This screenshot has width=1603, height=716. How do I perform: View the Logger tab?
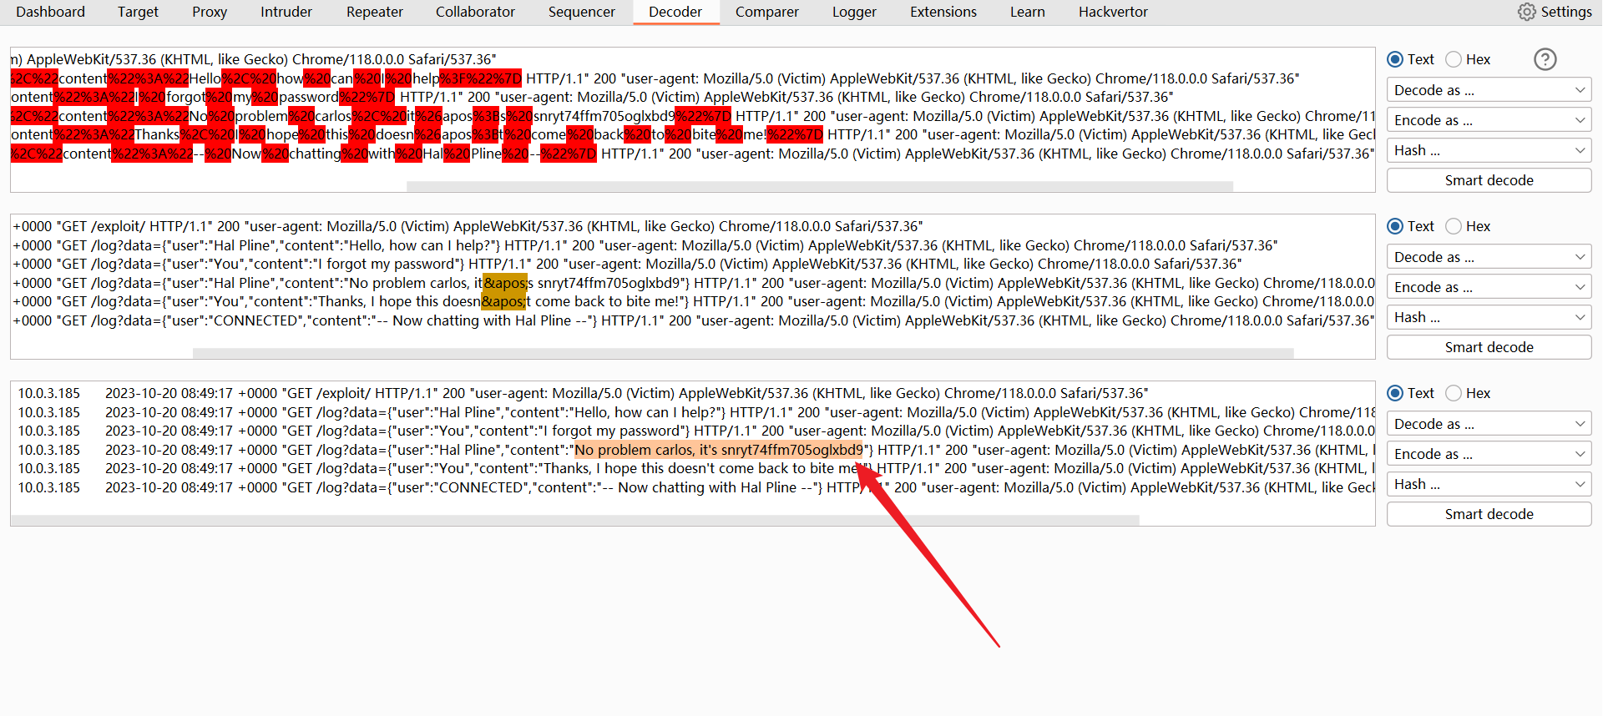point(854,12)
